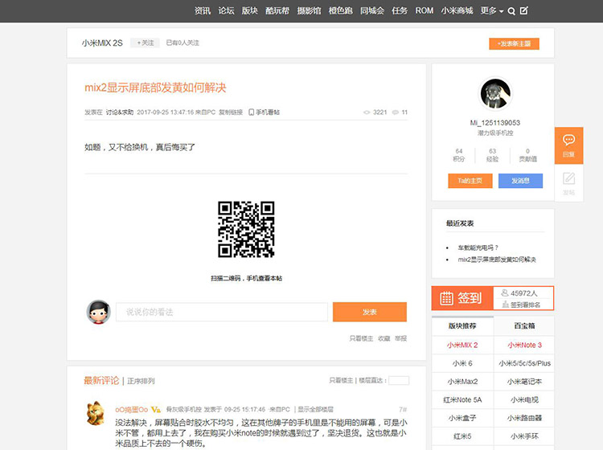Click the VIP badge next to oO搭歪Oo
The height and width of the screenshot is (450, 603).
tap(156, 409)
